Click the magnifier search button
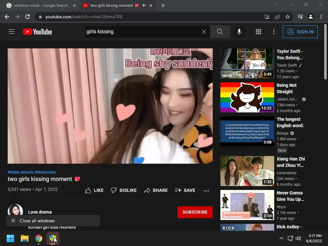 [220, 32]
